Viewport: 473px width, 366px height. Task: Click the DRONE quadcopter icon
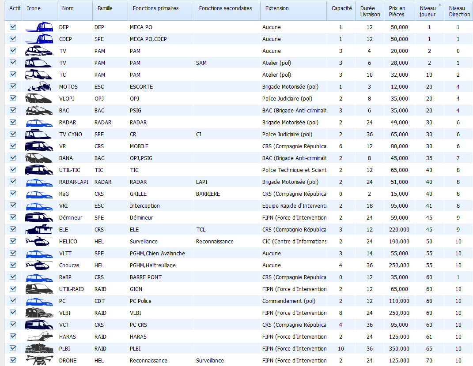point(39,360)
